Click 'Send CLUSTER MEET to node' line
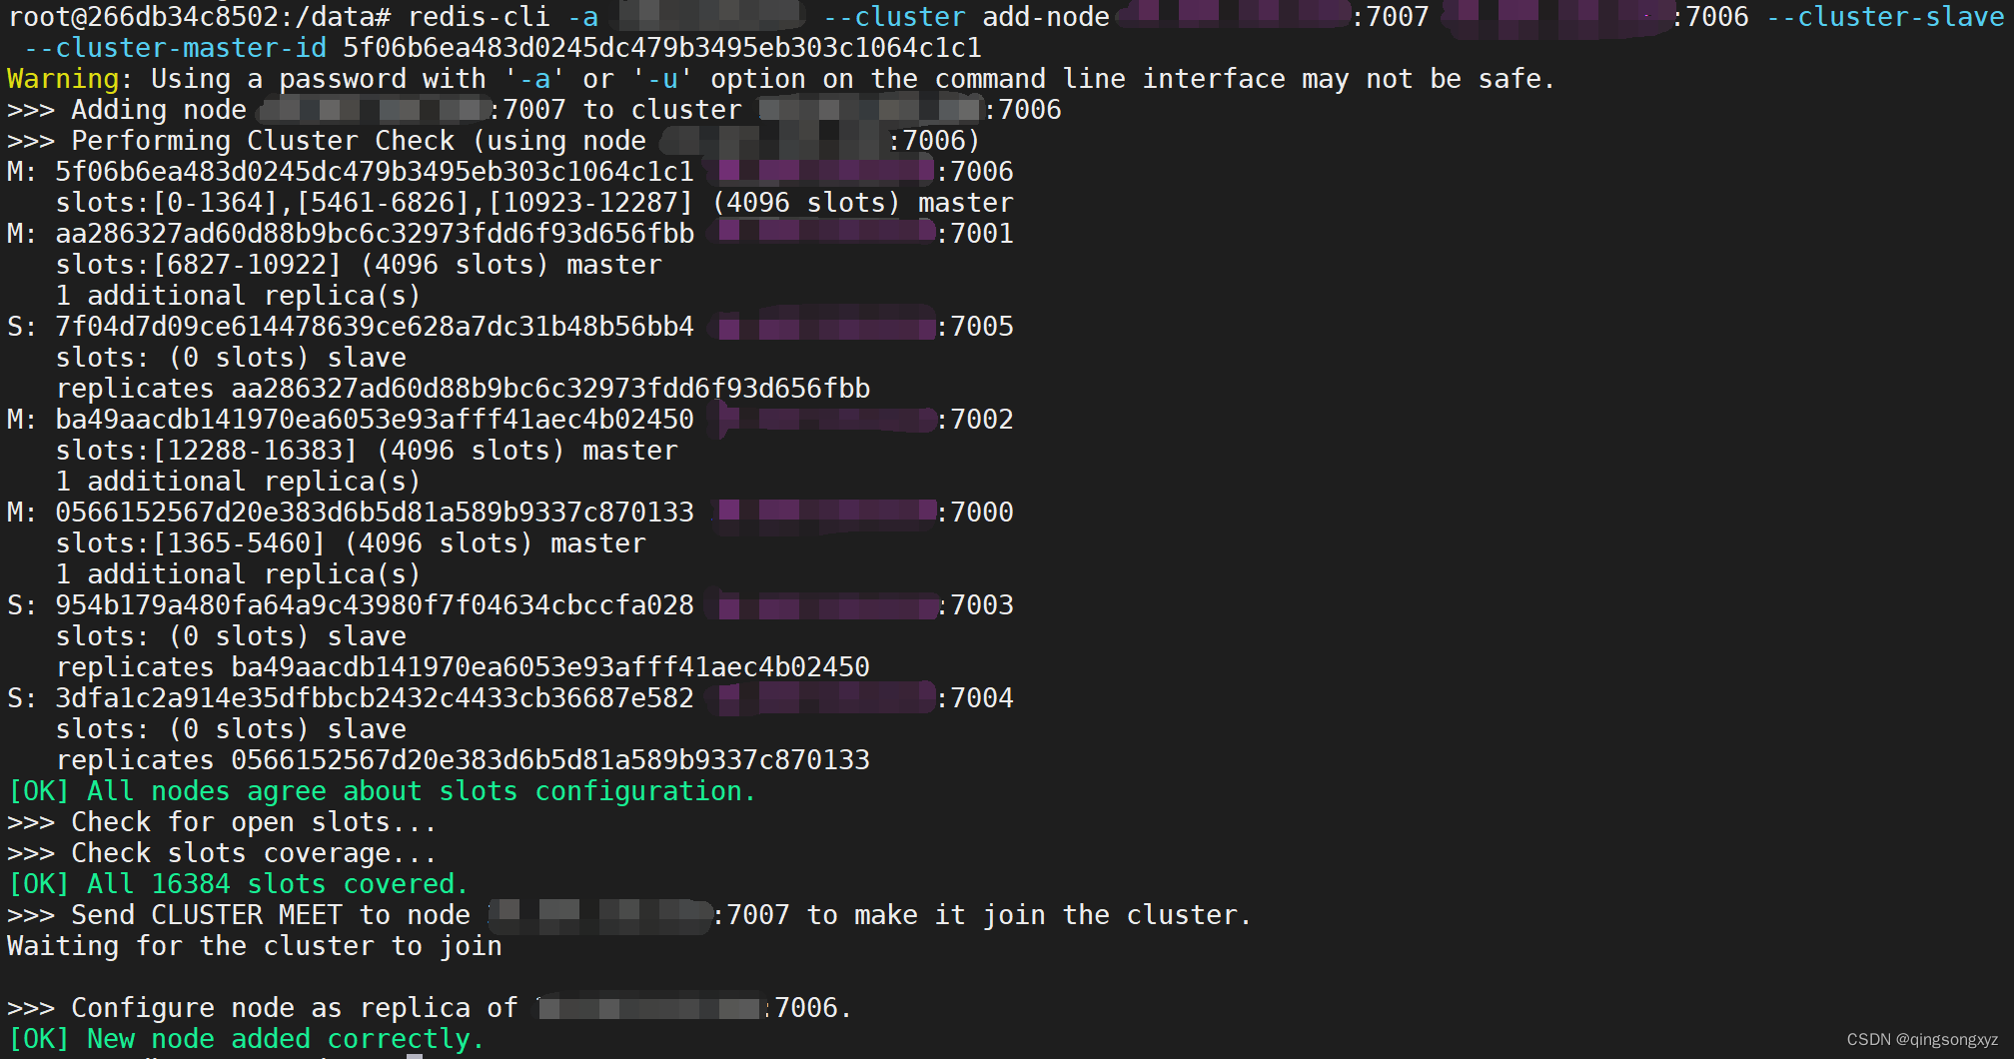This screenshot has height=1059, width=2014. [x=630, y=915]
